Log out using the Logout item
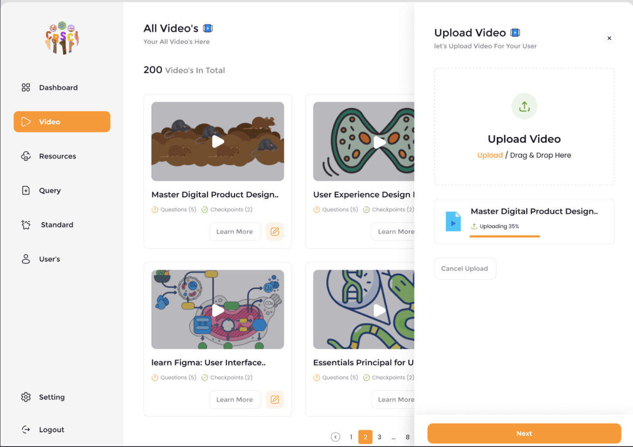 click(x=51, y=430)
